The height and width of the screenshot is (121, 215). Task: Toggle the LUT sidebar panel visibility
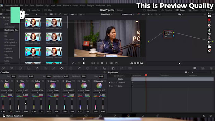(2, 14)
